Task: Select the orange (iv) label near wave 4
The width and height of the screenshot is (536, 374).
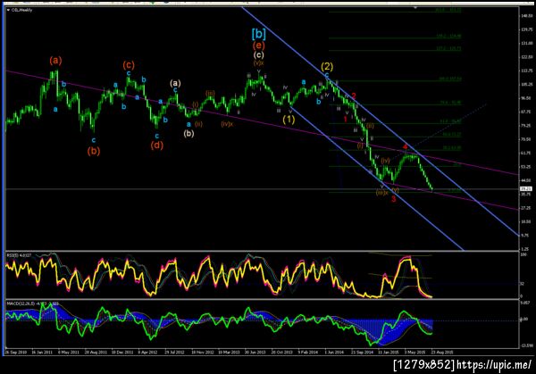Action: [386, 161]
